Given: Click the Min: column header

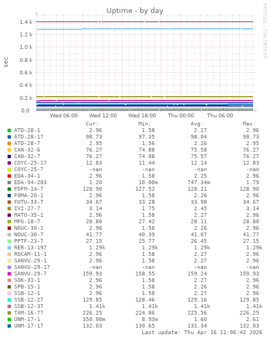Looking at the screenshot, I should 145,124.
